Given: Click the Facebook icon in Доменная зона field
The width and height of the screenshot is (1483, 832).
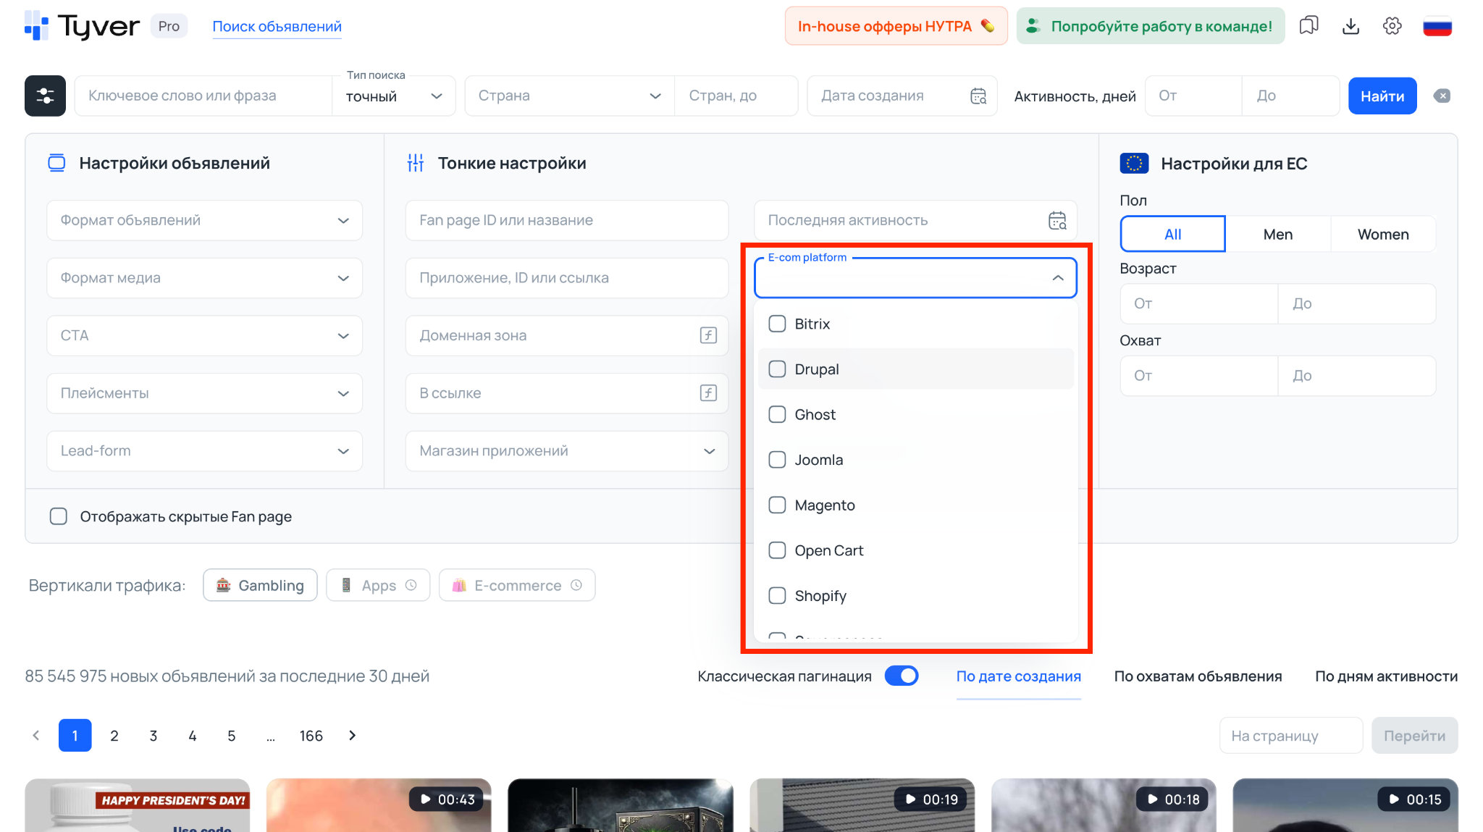Looking at the screenshot, I should 707,335.
